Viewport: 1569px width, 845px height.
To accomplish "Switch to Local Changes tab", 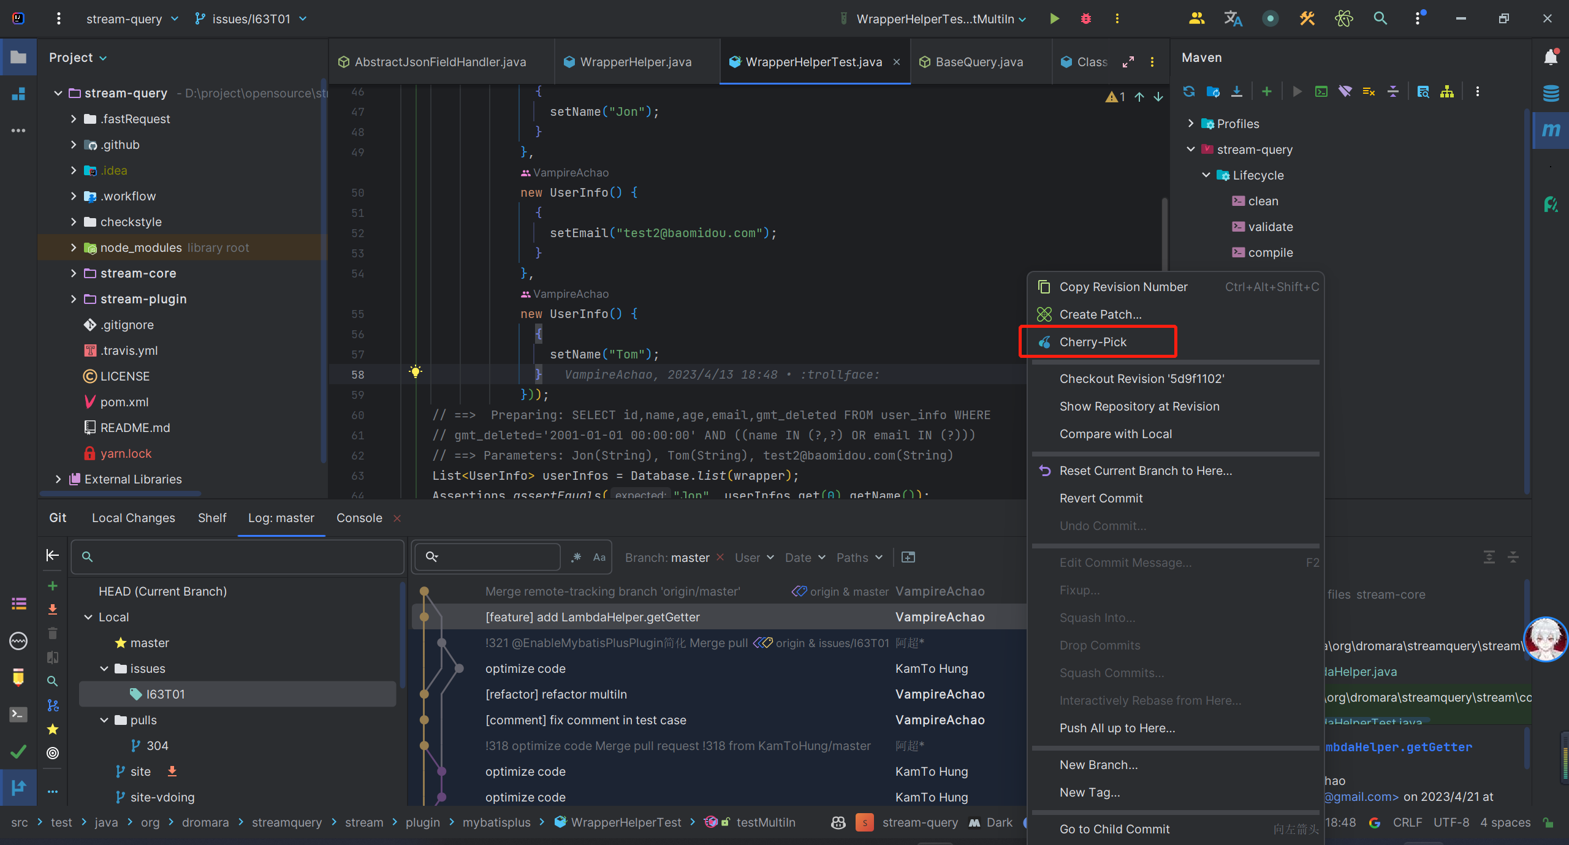I will point(133,518).
